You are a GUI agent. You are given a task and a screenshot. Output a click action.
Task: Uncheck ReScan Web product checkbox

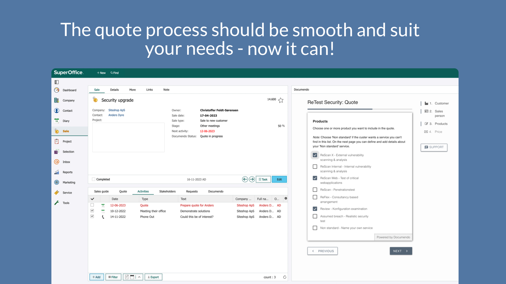tap(315, 178)
